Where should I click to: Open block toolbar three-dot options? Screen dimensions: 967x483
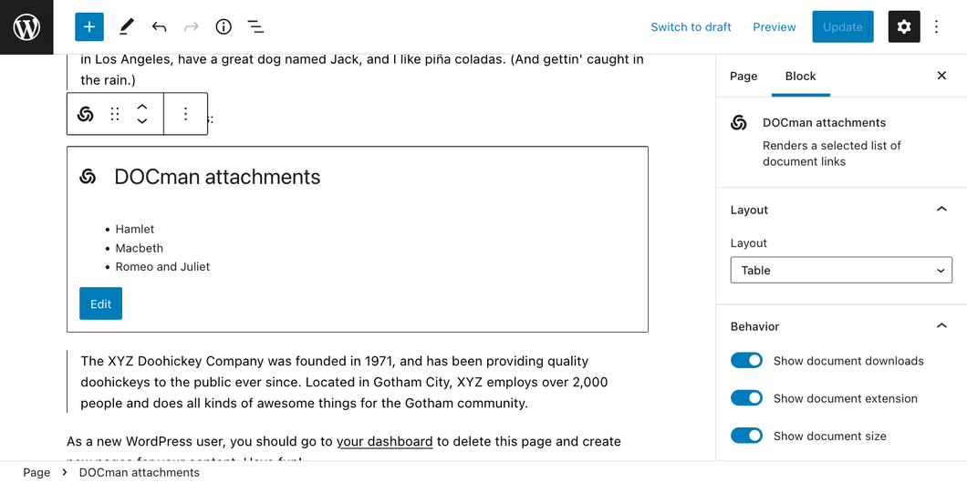pos(185,114)
